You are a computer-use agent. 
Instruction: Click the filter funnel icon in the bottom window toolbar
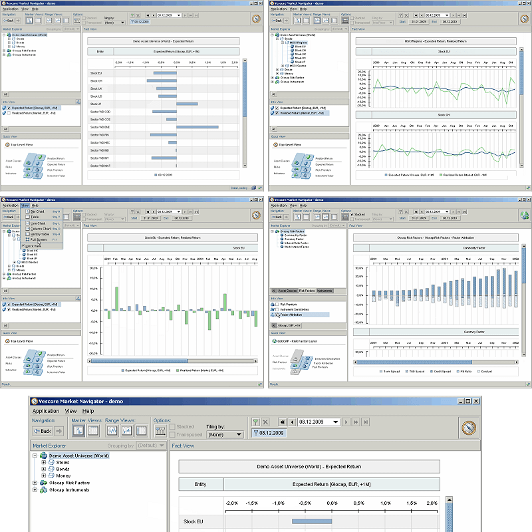pos(256,422)
